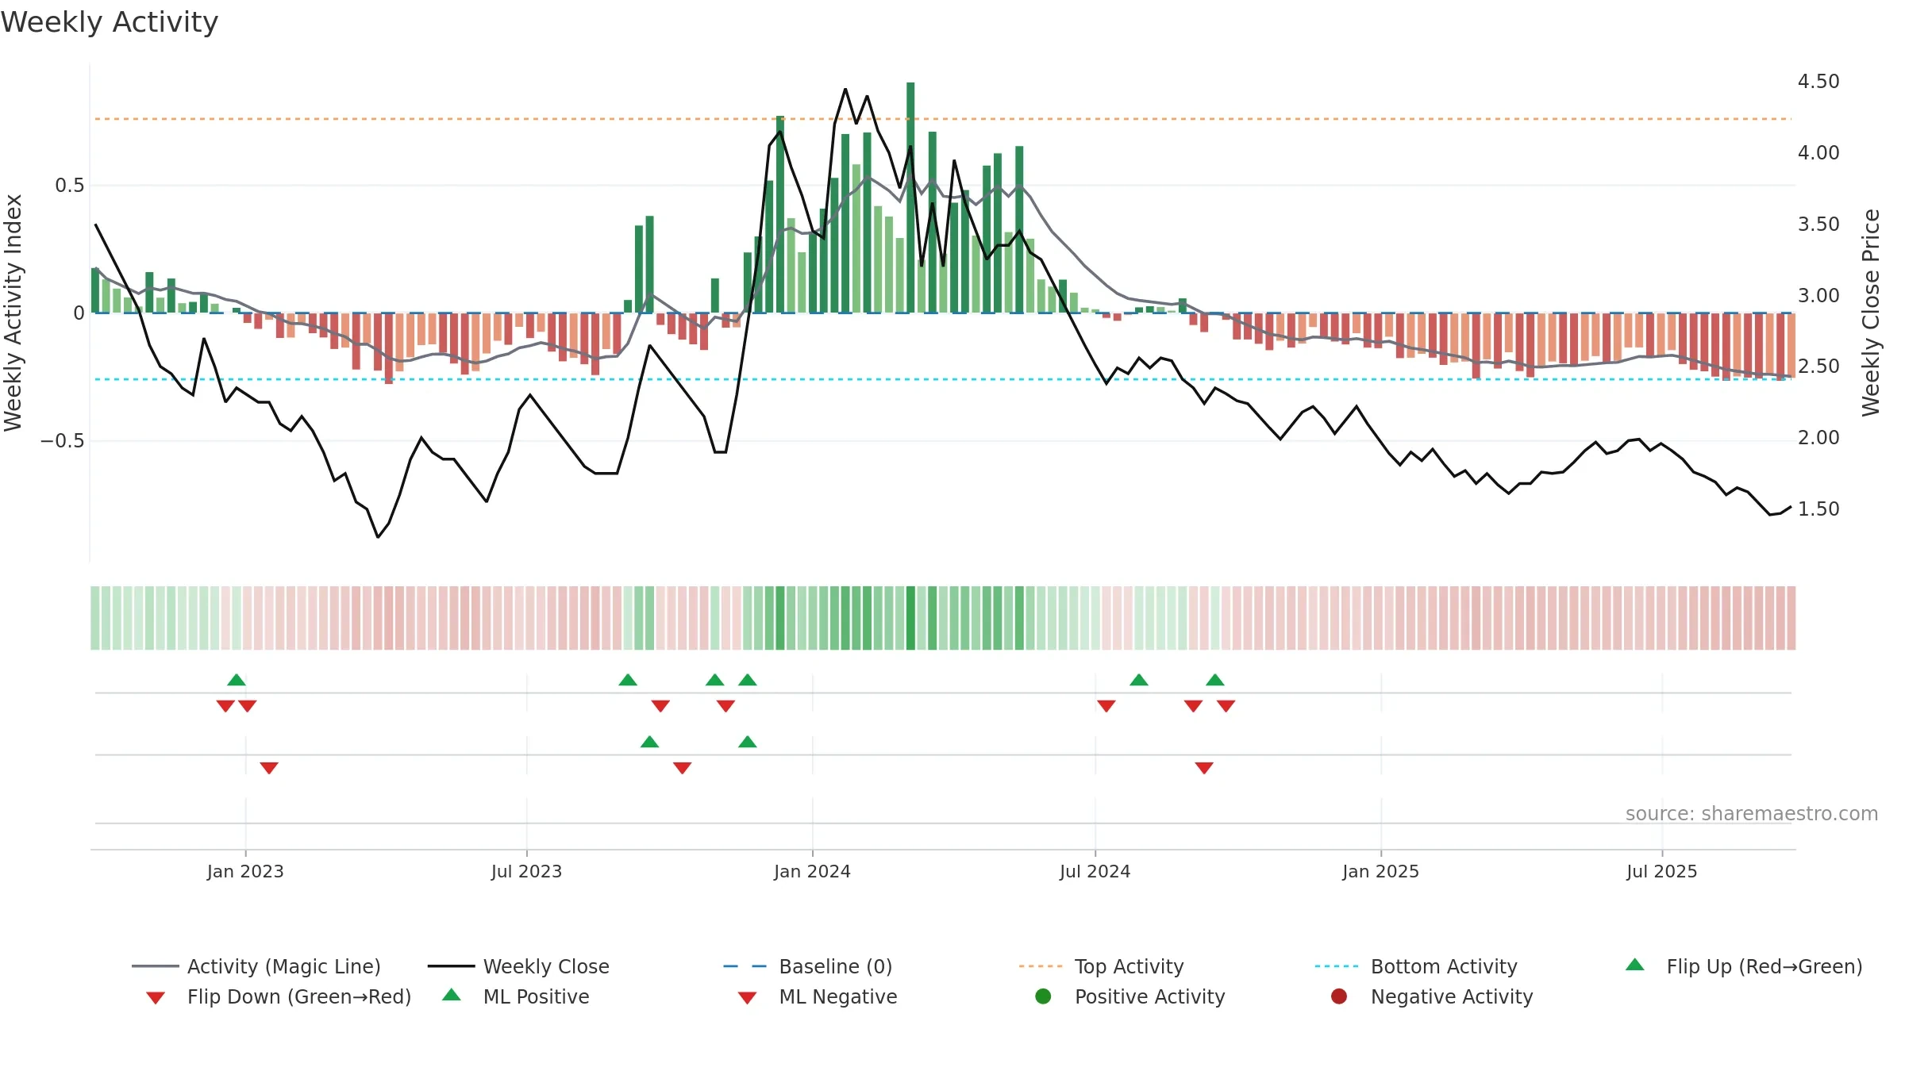The image size is (1905, 1071).
Task: Toggle the Weekly Close legend entry
Action: (518, 966)
